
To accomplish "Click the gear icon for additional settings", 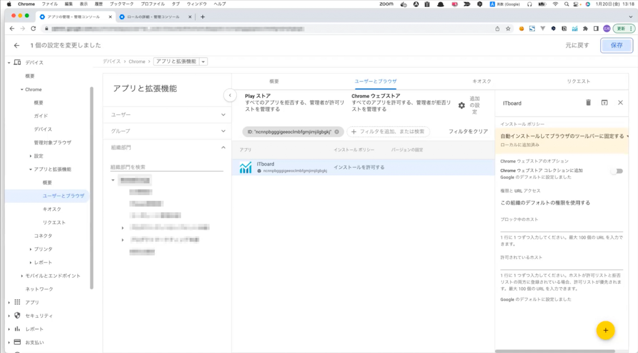I will click(461, 105).
